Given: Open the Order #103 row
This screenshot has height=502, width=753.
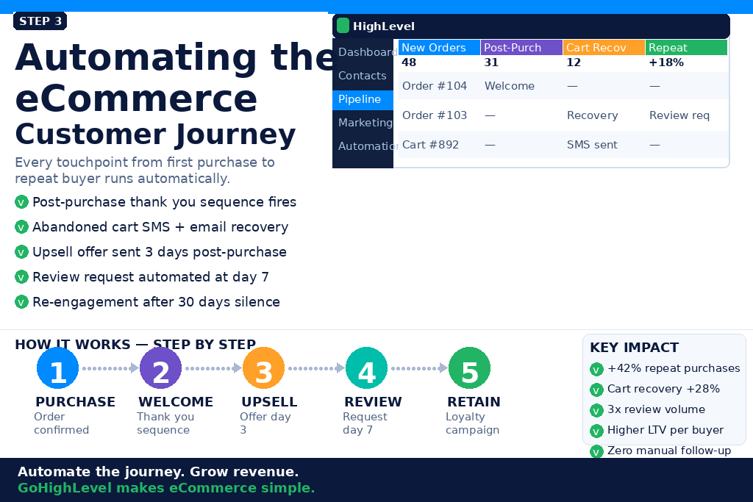Looking at the screenshot, I should click(563, 115).
